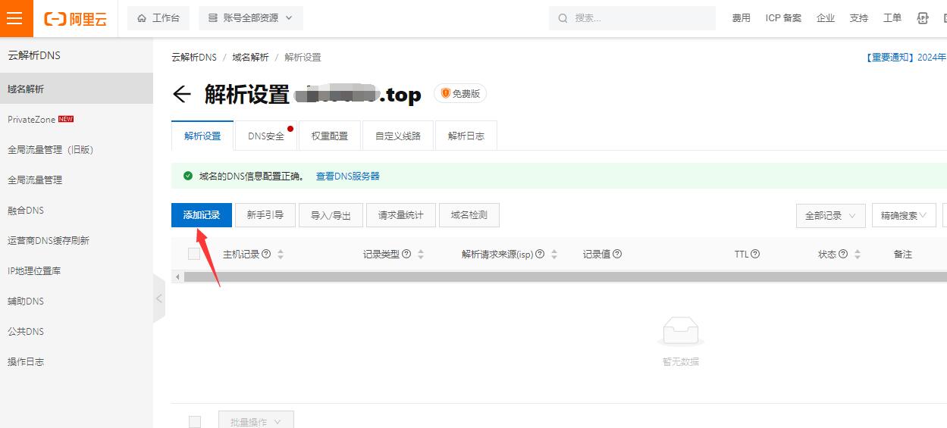The image size is (947, 428).
Task: Expand the 批量操作 dropdown
Action: click(256, 420)
